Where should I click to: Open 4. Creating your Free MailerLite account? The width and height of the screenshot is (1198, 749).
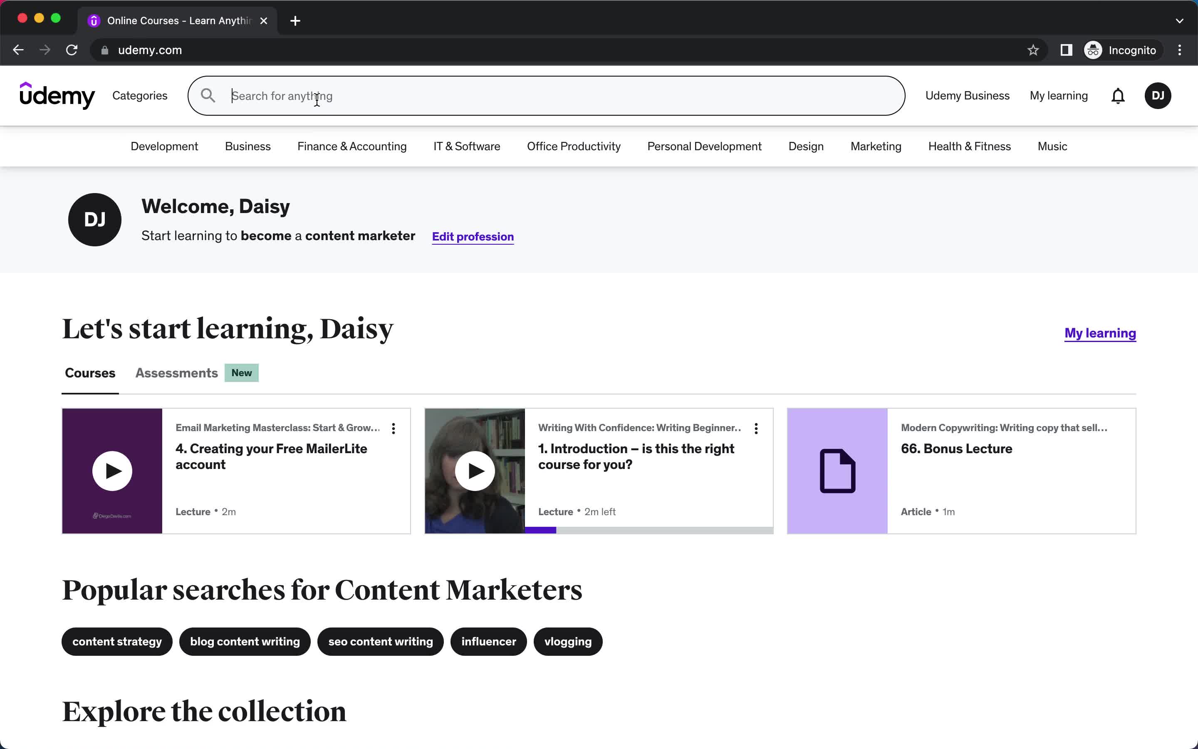271,456
